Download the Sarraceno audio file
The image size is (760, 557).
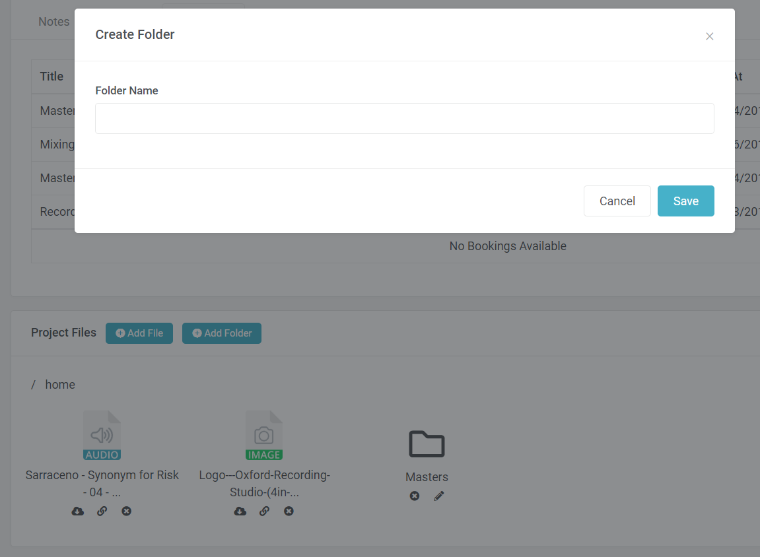(77, 511)
